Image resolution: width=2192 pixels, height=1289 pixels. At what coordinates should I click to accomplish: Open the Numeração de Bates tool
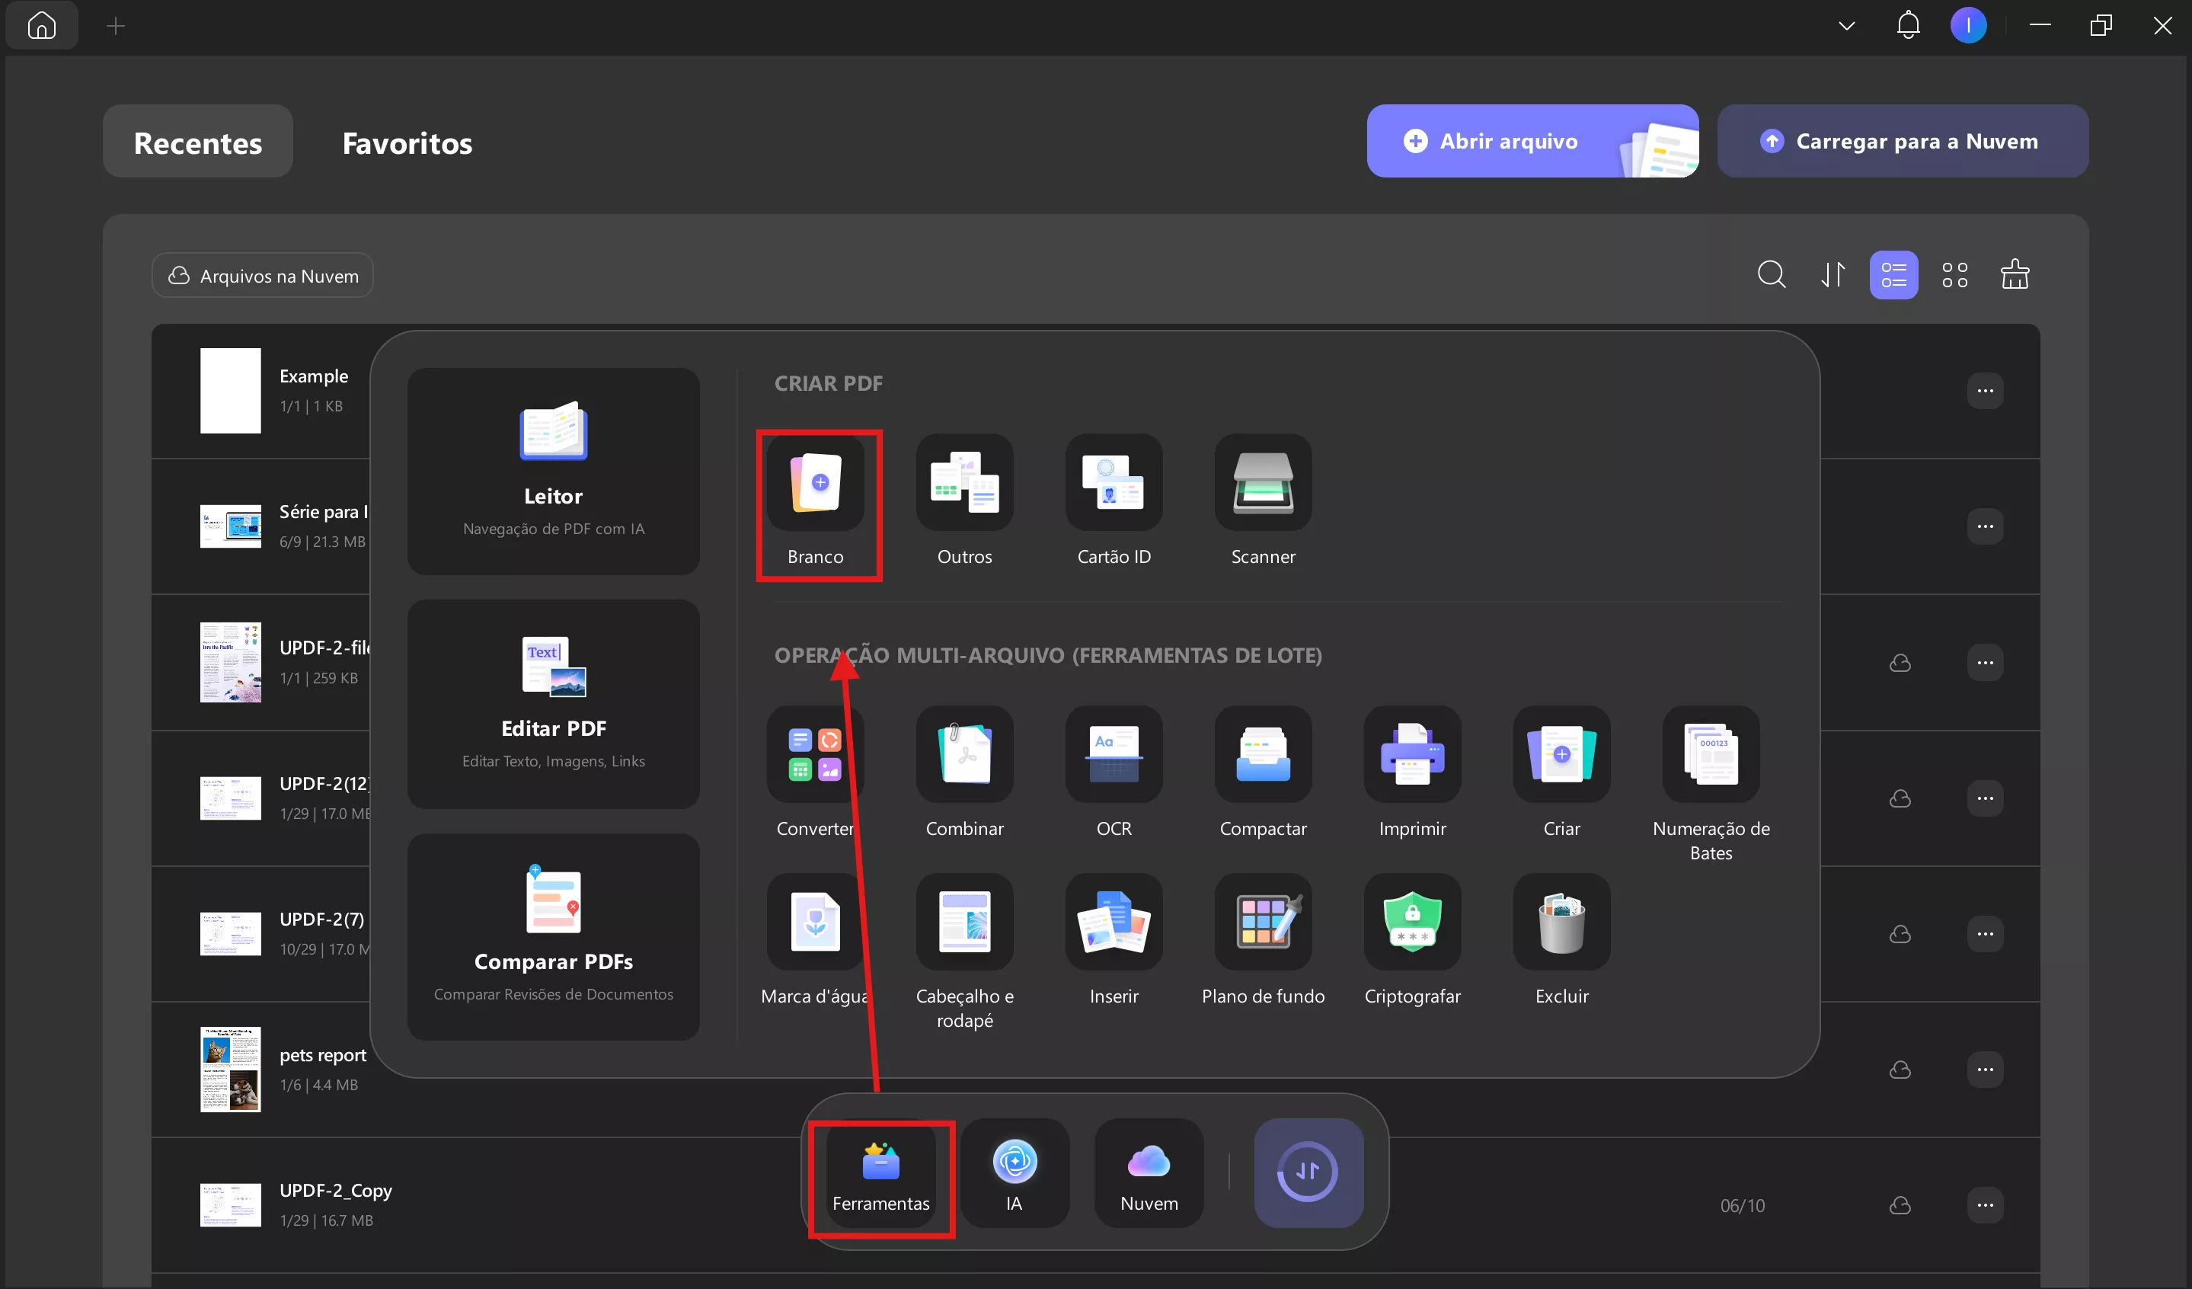(x=1710, y=754)
